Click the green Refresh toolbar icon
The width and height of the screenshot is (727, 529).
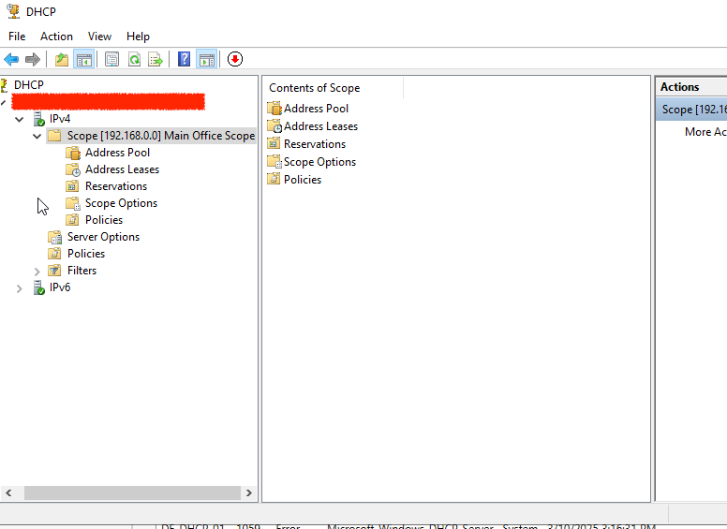tap(134, 59)
